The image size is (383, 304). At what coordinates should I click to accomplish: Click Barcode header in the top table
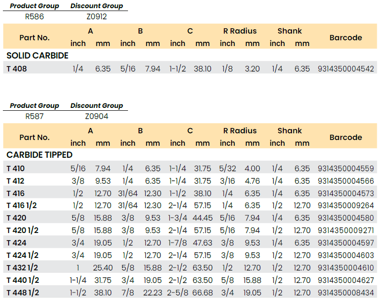tap(346, 37)
